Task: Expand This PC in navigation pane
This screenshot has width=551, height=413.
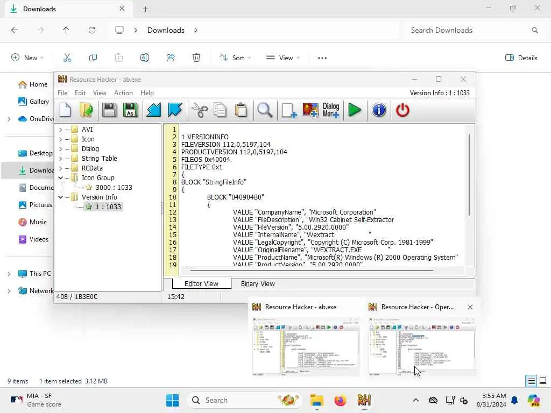Action: (9, 274)
